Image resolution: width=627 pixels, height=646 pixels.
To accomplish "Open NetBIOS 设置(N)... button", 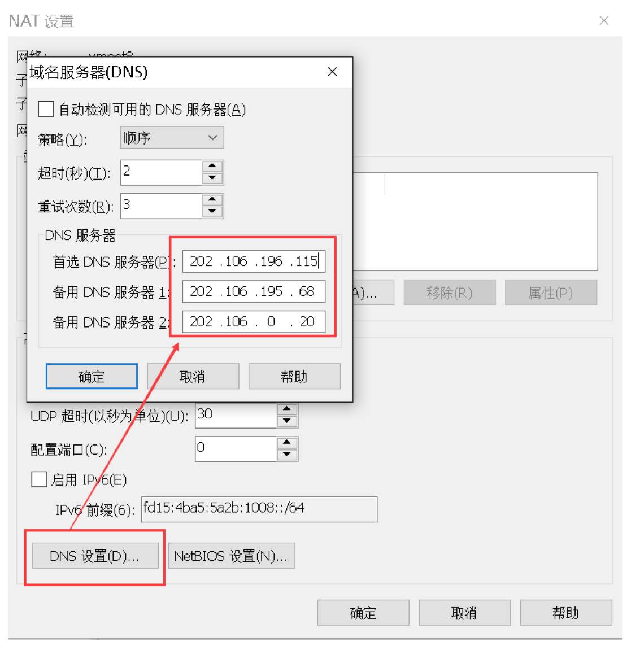I will (231, 556).
